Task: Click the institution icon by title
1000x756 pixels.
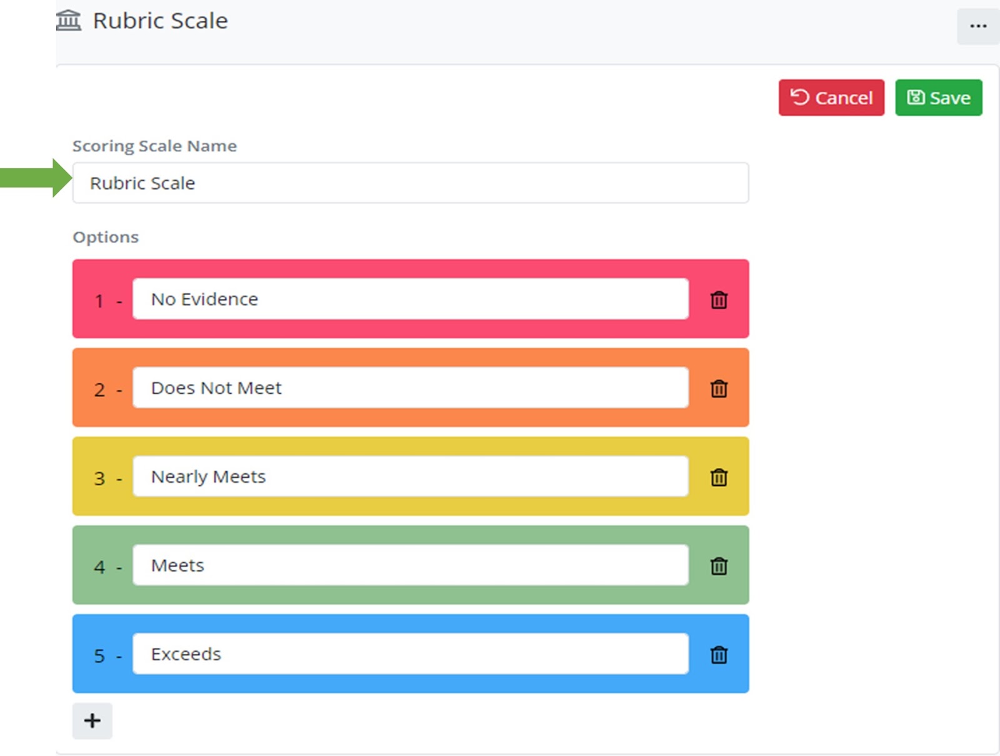Action: (x=69, y=21)
